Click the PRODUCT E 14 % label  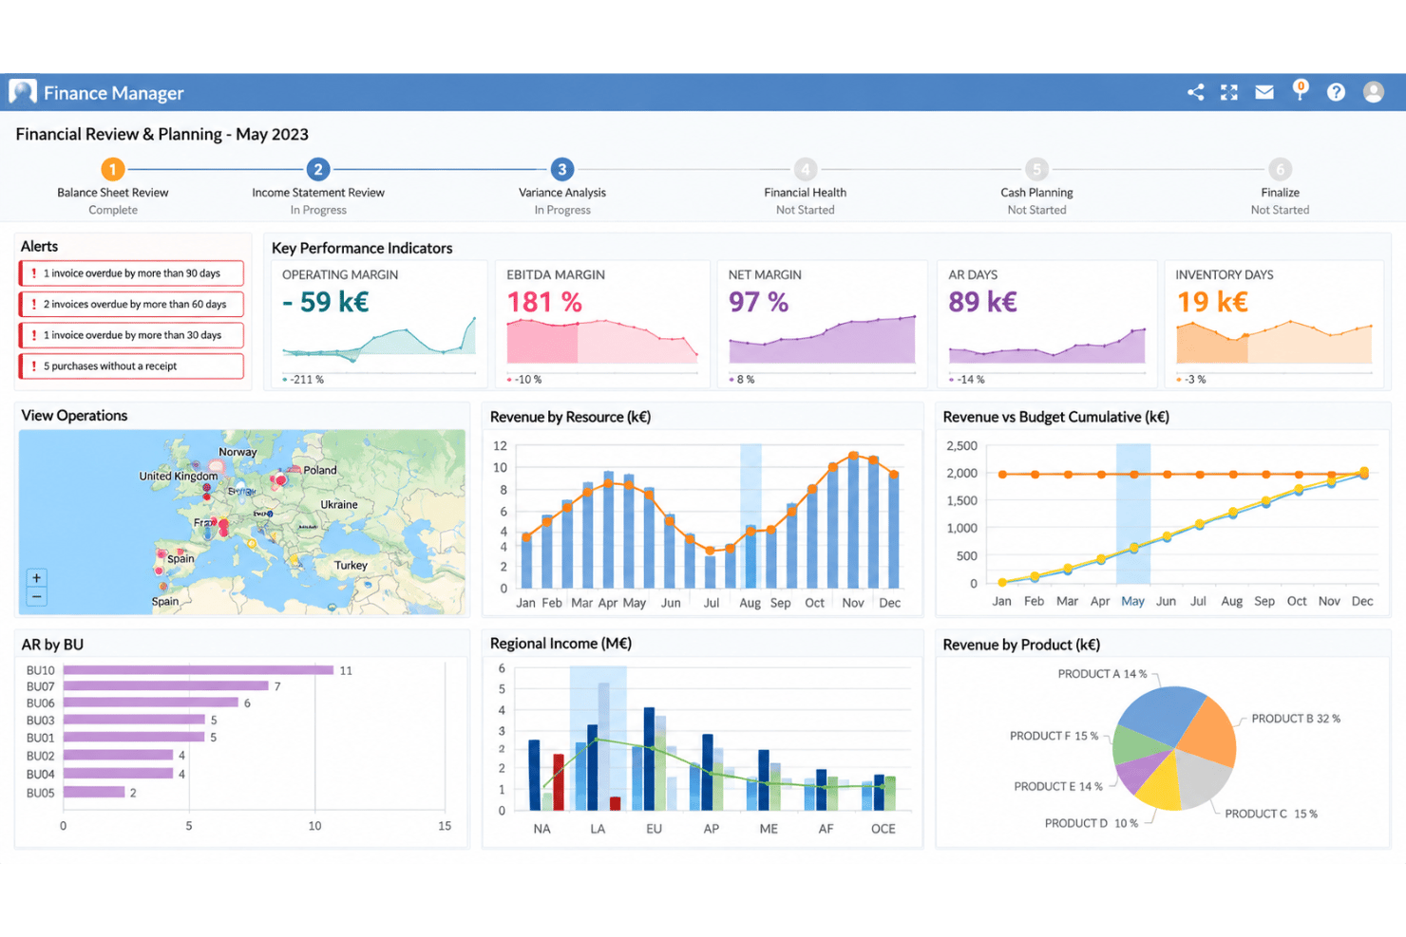[x=1058, y=786]
